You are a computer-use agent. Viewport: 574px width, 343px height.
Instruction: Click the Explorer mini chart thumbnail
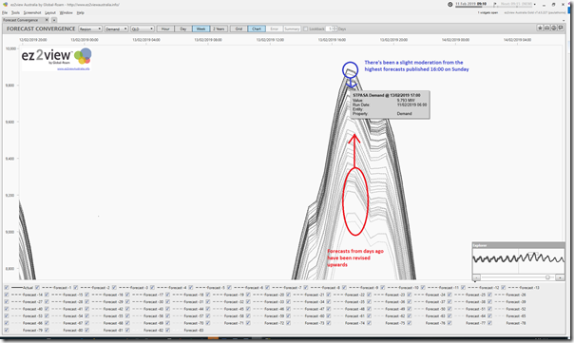[x=518, y=261]
